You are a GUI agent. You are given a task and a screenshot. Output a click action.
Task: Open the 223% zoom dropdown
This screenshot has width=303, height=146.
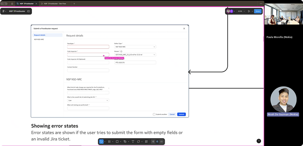[241, 11]
